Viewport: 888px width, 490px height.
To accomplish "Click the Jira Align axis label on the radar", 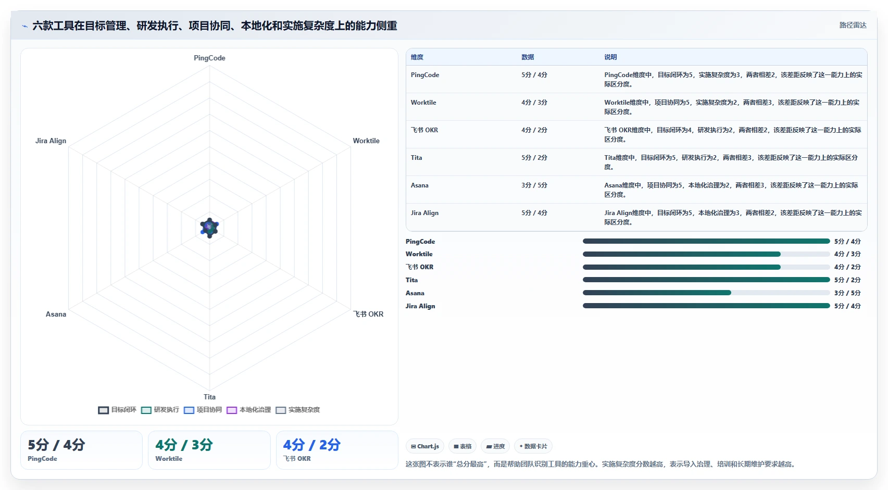I will pos(51,141).
